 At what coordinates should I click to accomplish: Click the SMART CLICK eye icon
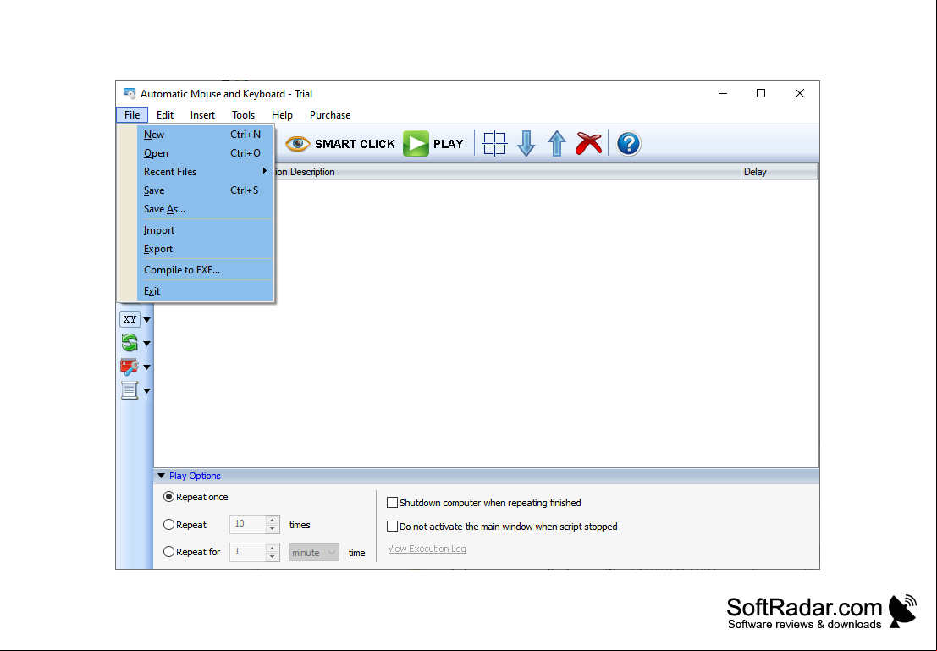[x=298, y=143]
